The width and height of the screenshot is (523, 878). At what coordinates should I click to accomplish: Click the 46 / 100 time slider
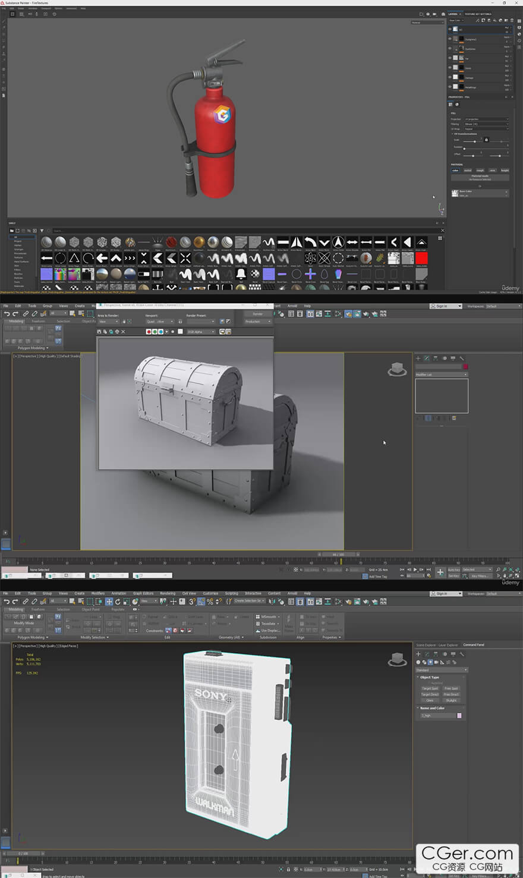[338, 554]
